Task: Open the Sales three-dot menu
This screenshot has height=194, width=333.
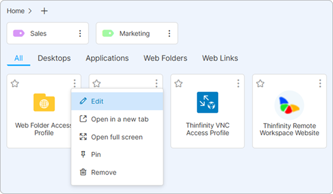Action: point(80,33)
